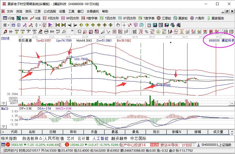Open the 交易委托 menu

(93, 11)
